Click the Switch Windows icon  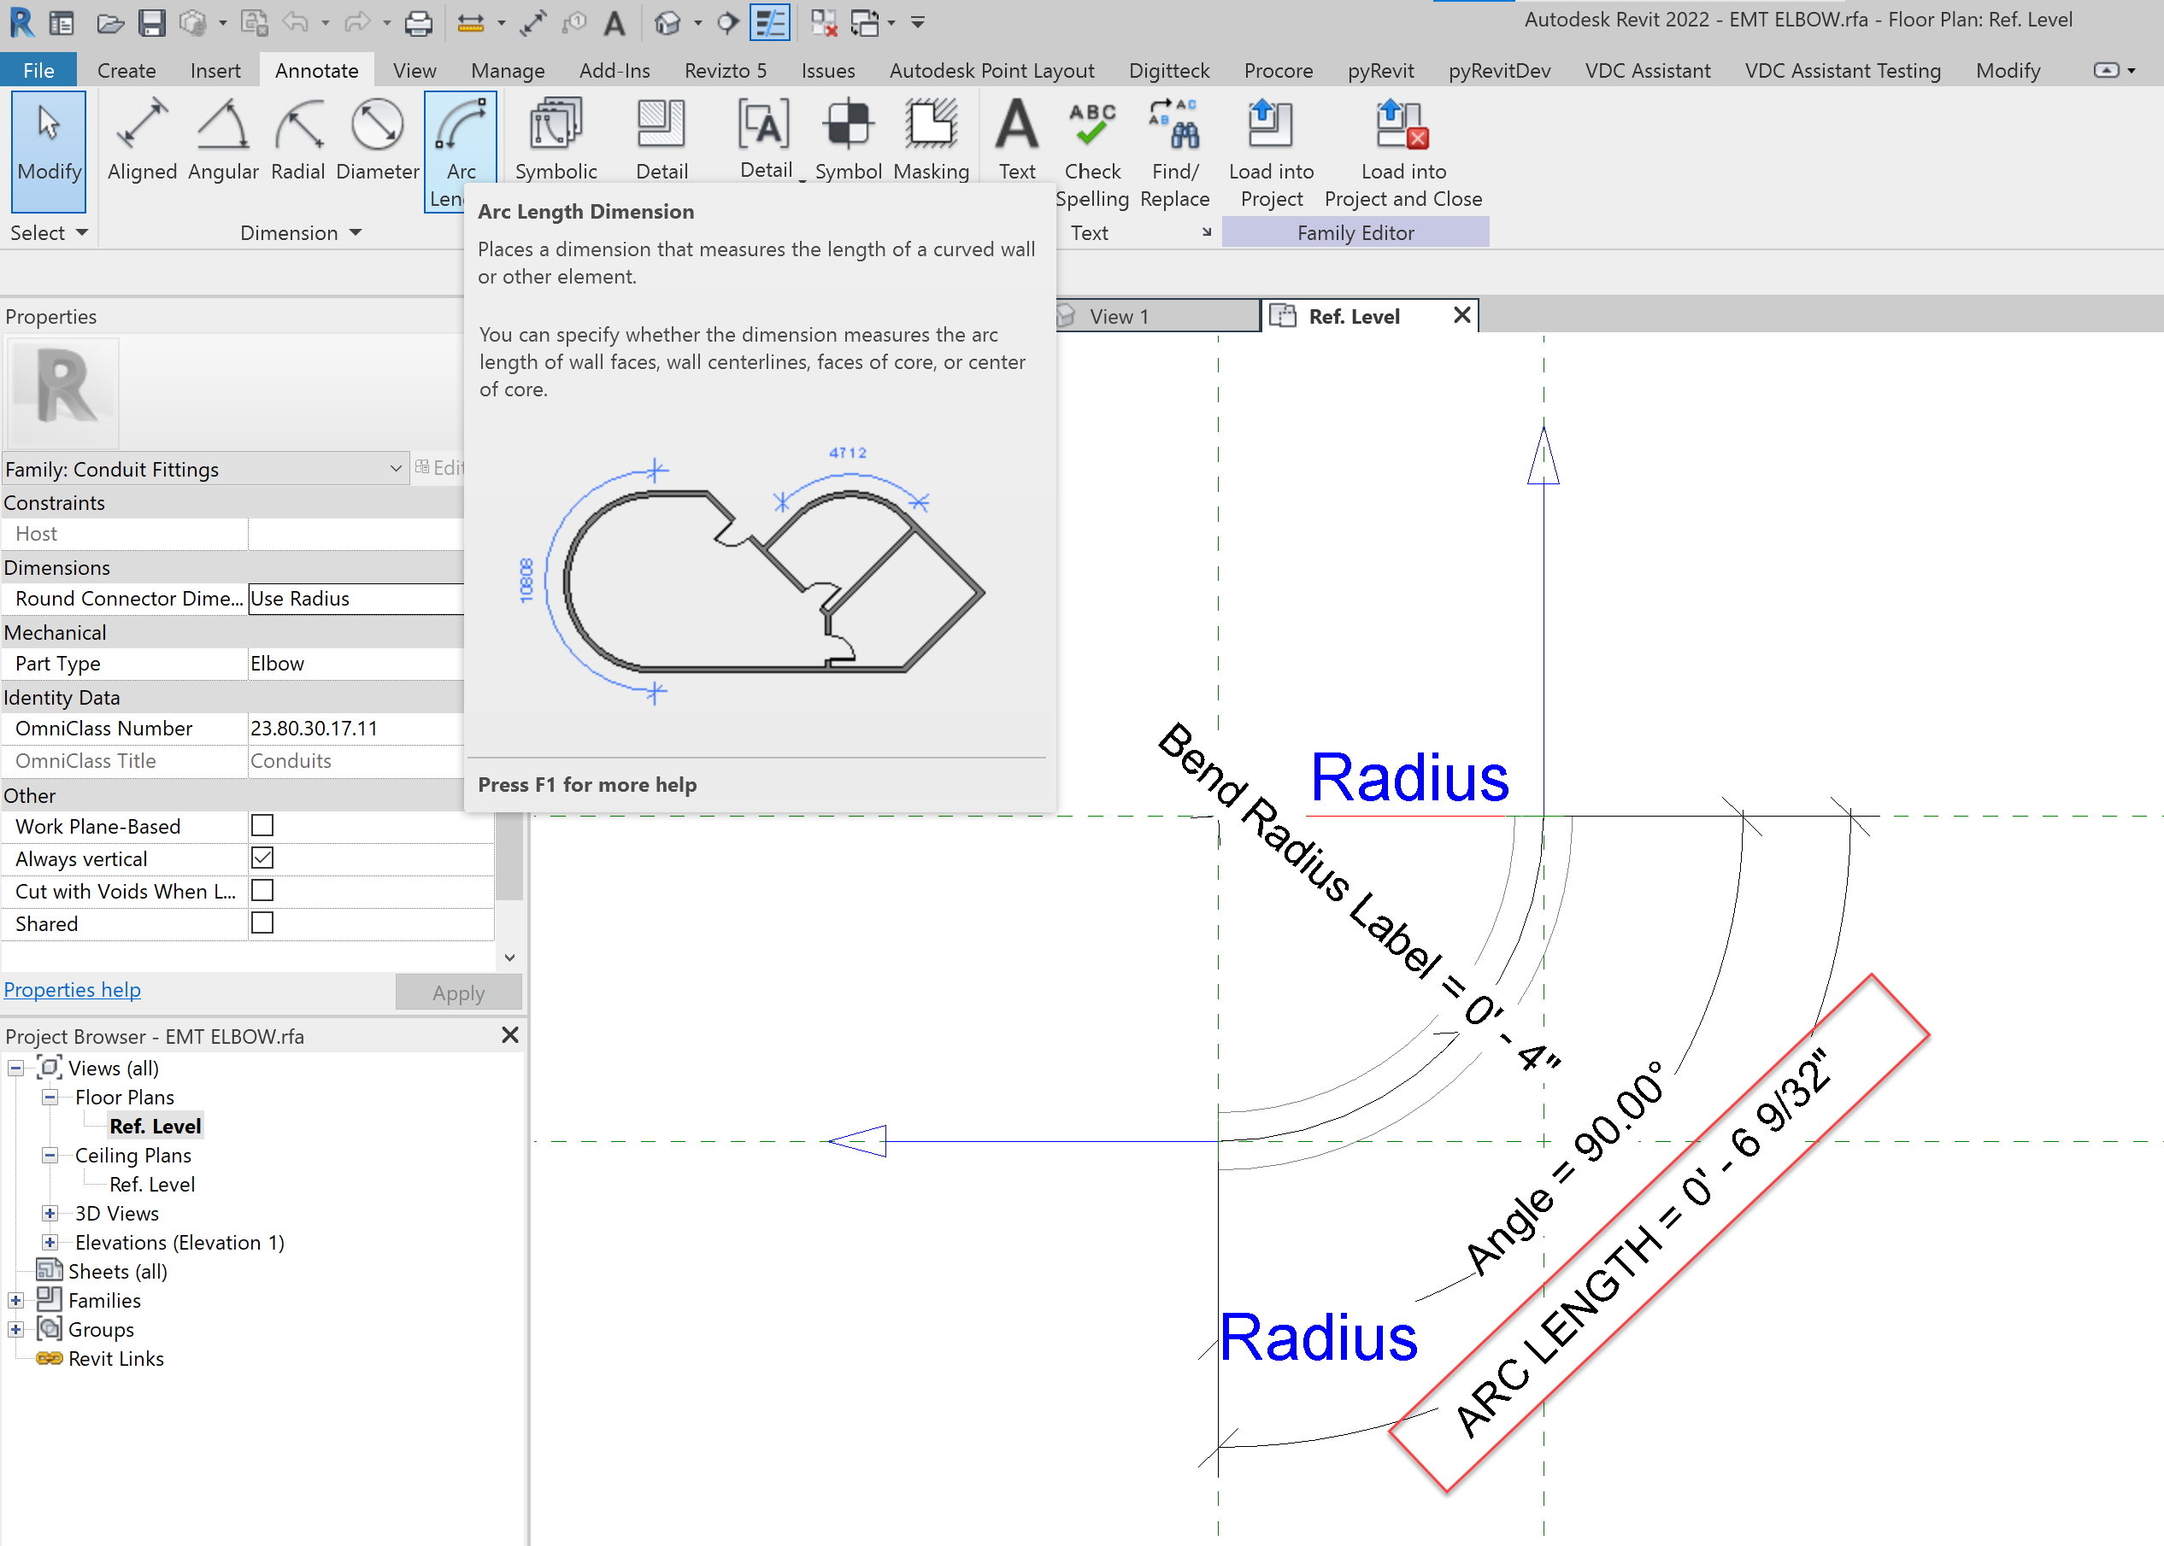(865, 23)
